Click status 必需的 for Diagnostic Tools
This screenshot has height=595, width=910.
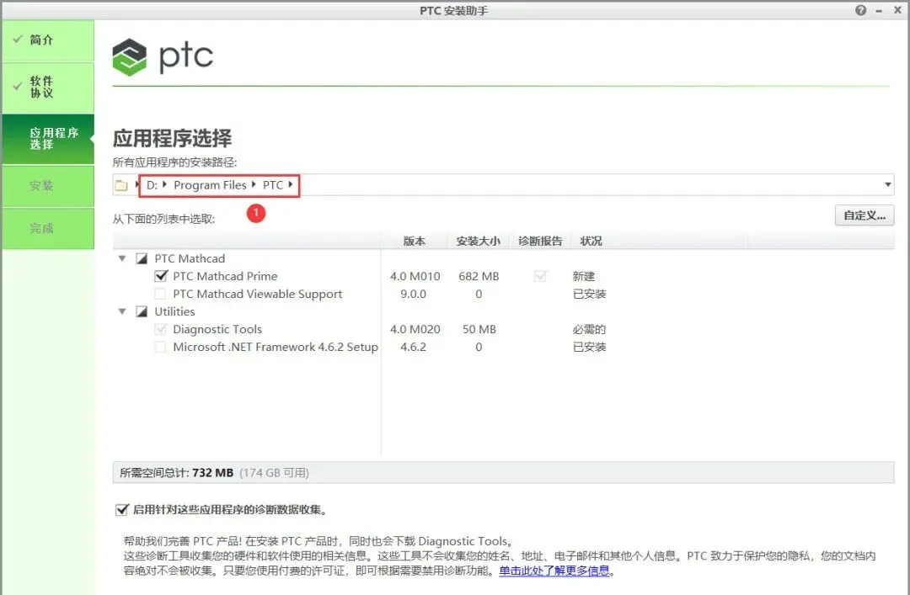point(589,329)
